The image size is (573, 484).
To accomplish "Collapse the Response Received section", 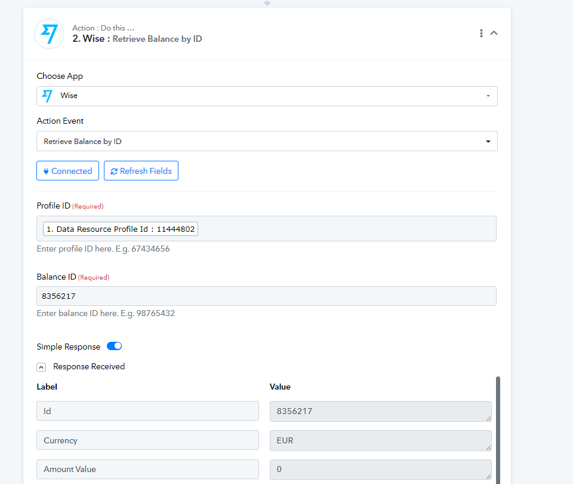I will (41, 367).
